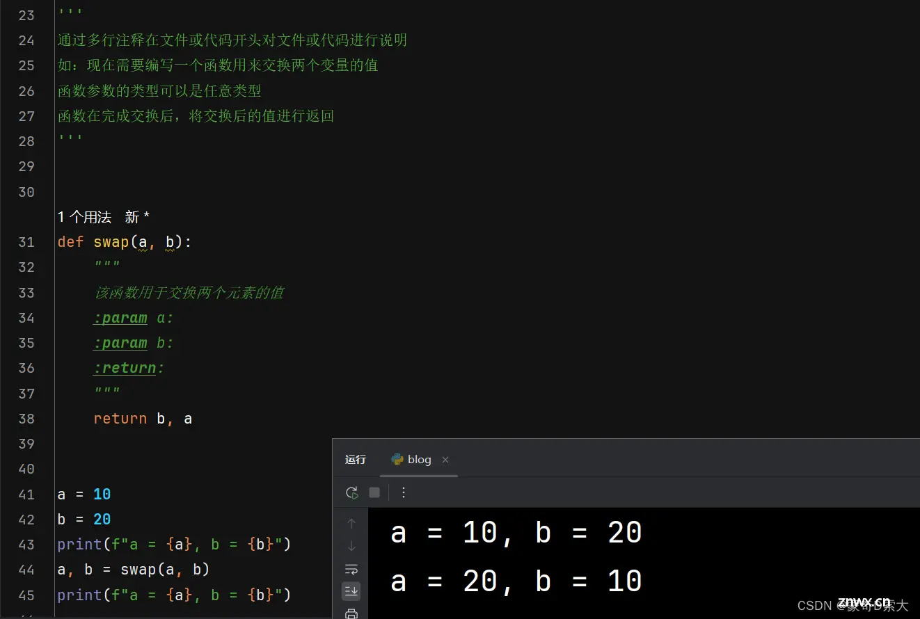Screen dimensions: 920x619
Task: Toggle soft-wrap in run console
Action: 351,569
